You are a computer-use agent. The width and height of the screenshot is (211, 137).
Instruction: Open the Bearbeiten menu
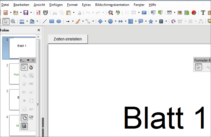(x=21, y=5)
